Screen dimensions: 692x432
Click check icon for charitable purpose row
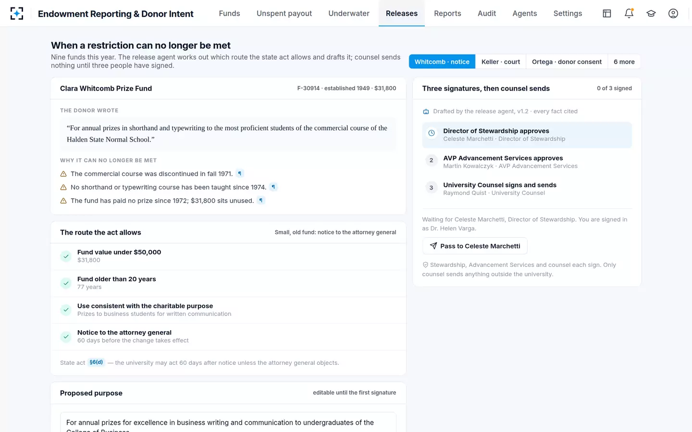[66, 310]
